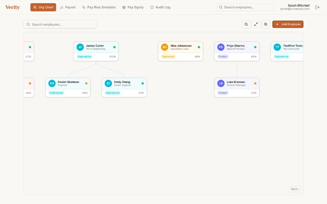This screenshot has height=204, width=327.
Task: Click the VP of Engineering title
Action: 95,49
